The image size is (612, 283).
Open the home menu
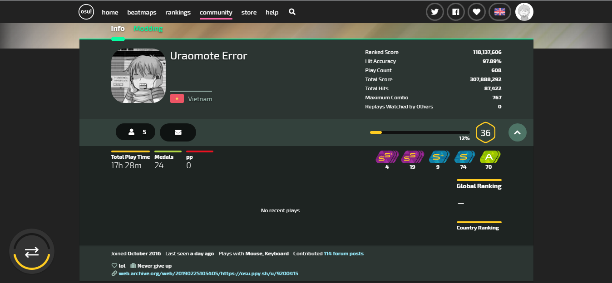pos(110,12)
